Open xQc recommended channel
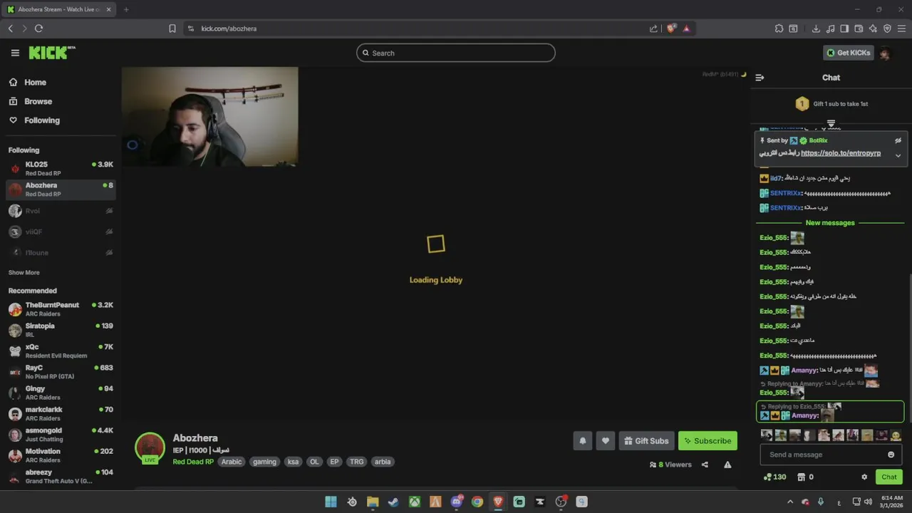 coord(61,351)
